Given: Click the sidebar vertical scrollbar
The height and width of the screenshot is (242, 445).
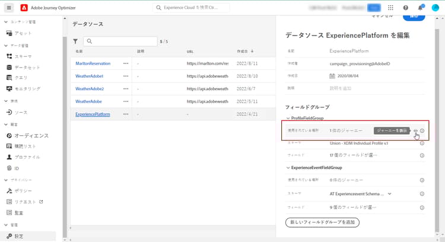Looking at the screenshot, I should coord(65,136).
